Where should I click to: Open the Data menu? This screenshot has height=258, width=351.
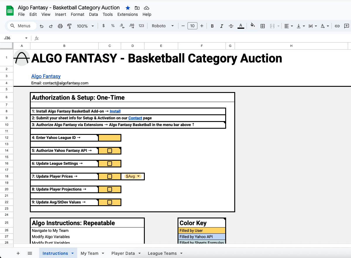(94, 14)
